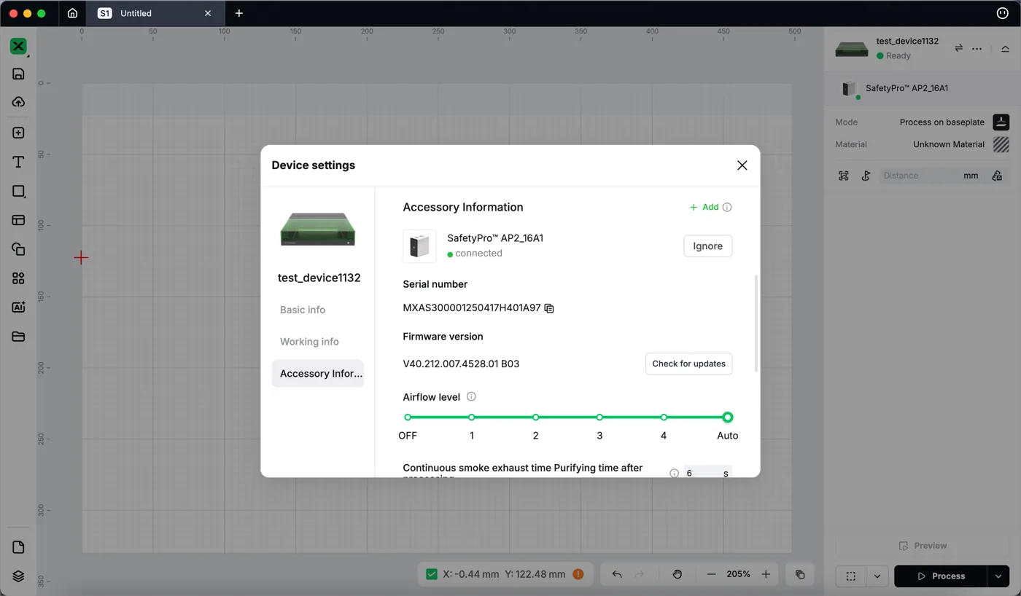Switch to the Basic info tab
The height and width of the screenshot is (596, 1021).
(303, 310)
